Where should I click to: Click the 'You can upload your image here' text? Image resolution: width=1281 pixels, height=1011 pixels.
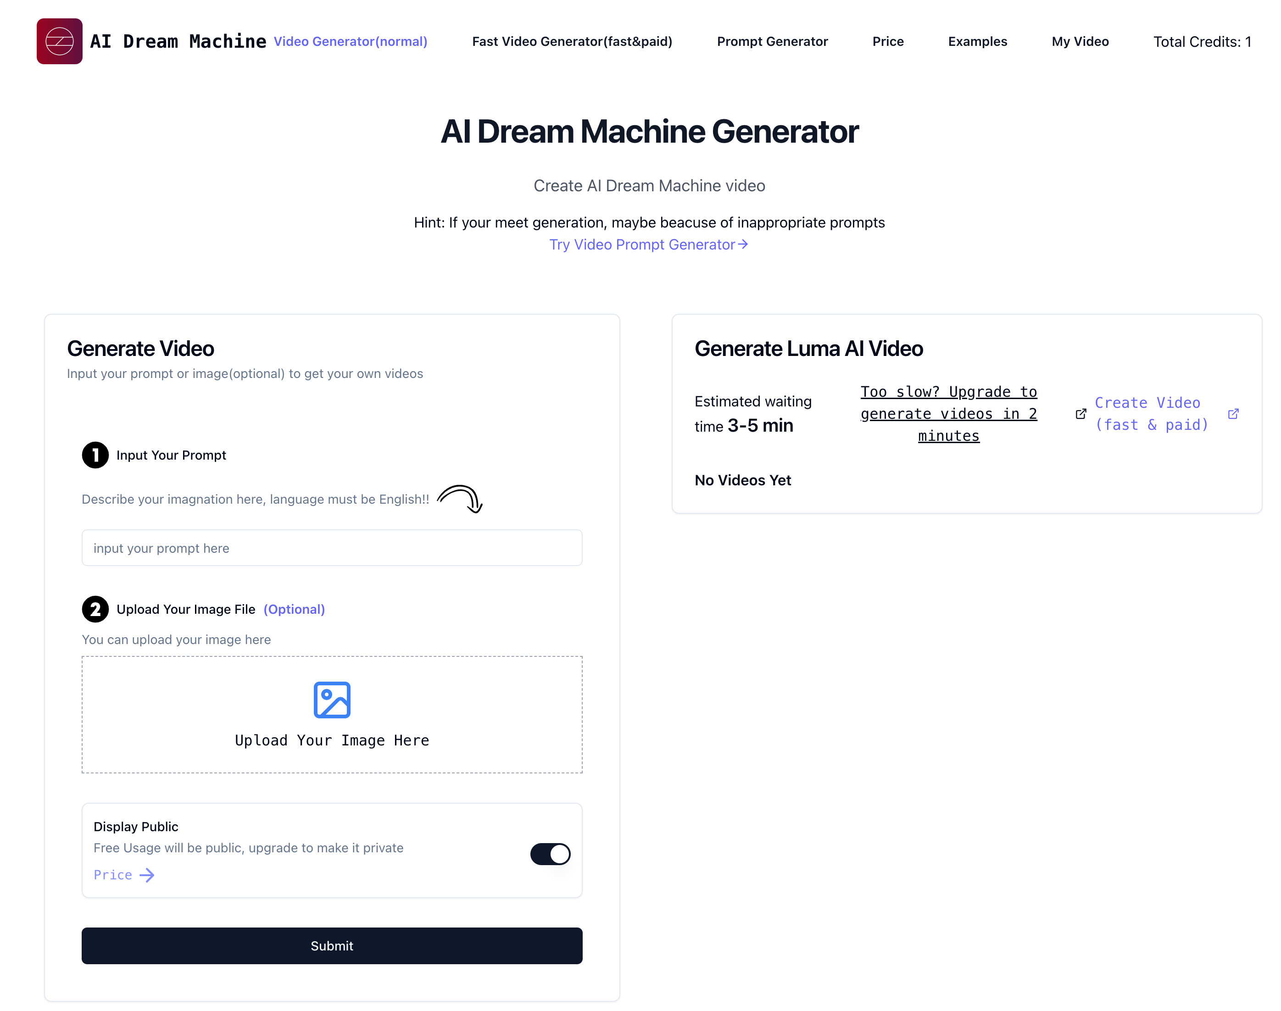pyautogui.click(x=176, y=639)
